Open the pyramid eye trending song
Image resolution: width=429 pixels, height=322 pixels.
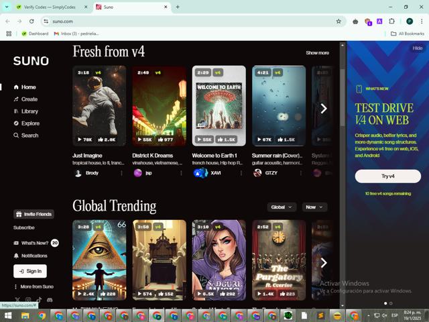pyautogui.click(x=99, y=260)
